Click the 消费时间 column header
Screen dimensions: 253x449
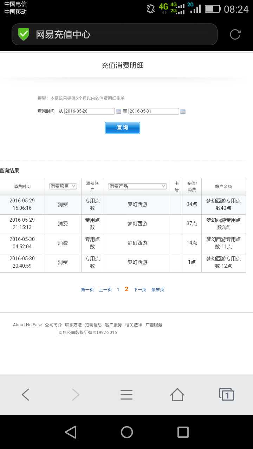click(x=22, y=187)
